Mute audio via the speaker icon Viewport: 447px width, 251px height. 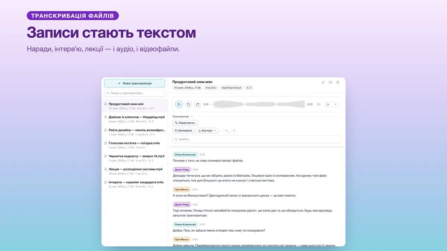coord(318,104)
